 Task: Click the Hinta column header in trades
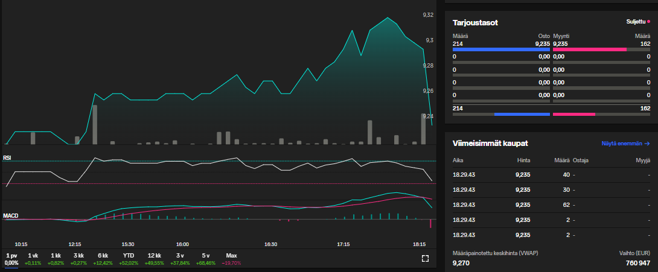point(523,160)
